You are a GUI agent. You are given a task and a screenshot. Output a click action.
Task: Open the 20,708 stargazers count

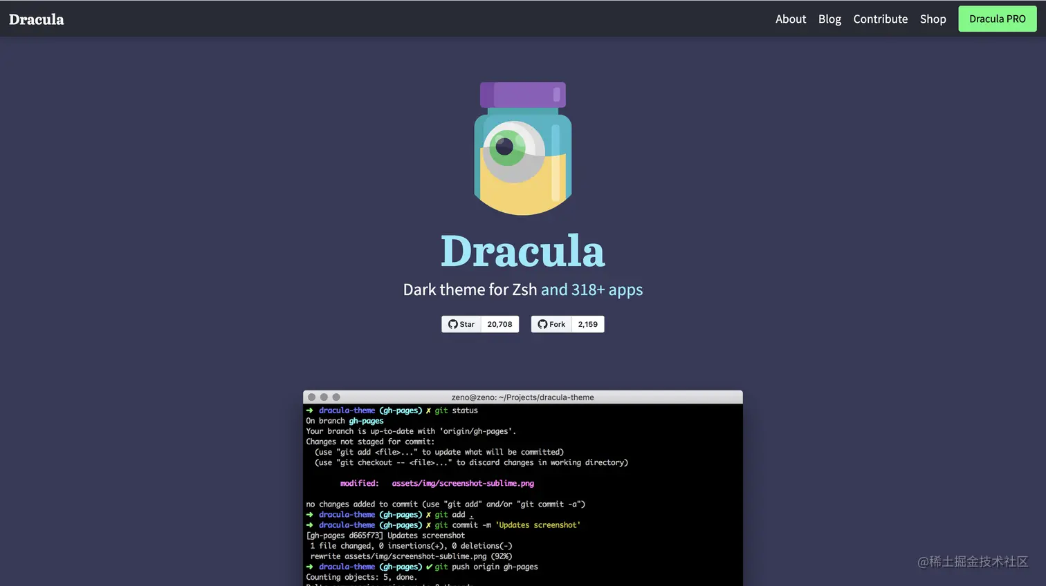click(499, 324)
